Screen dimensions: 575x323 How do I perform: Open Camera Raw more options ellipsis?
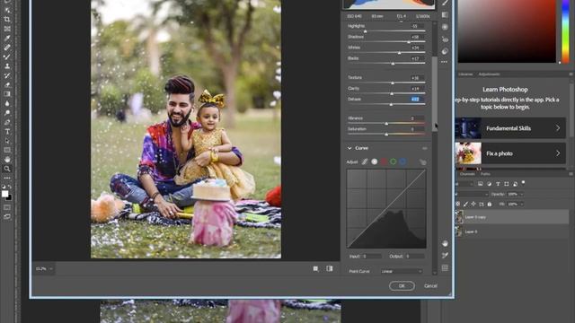[x=445, y=62]
